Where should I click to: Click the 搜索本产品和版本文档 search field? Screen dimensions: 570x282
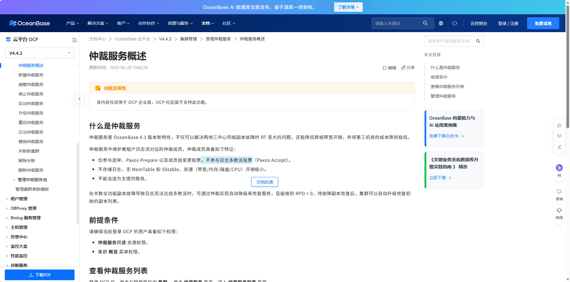[450, 41]
